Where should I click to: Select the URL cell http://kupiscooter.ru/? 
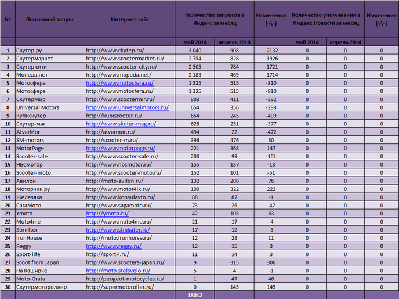[130, 116]
